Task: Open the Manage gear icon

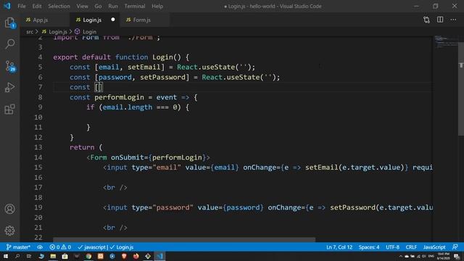Action: 9,231
